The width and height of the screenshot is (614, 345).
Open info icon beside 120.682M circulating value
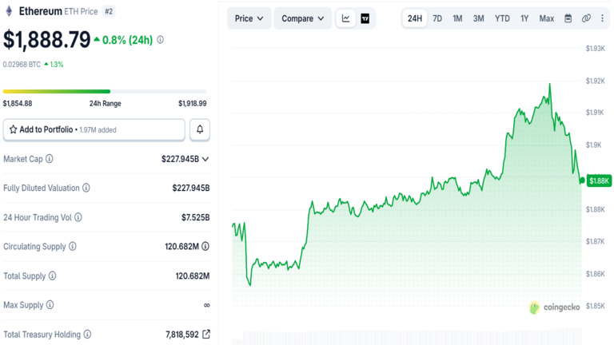[x=205, y=247]
